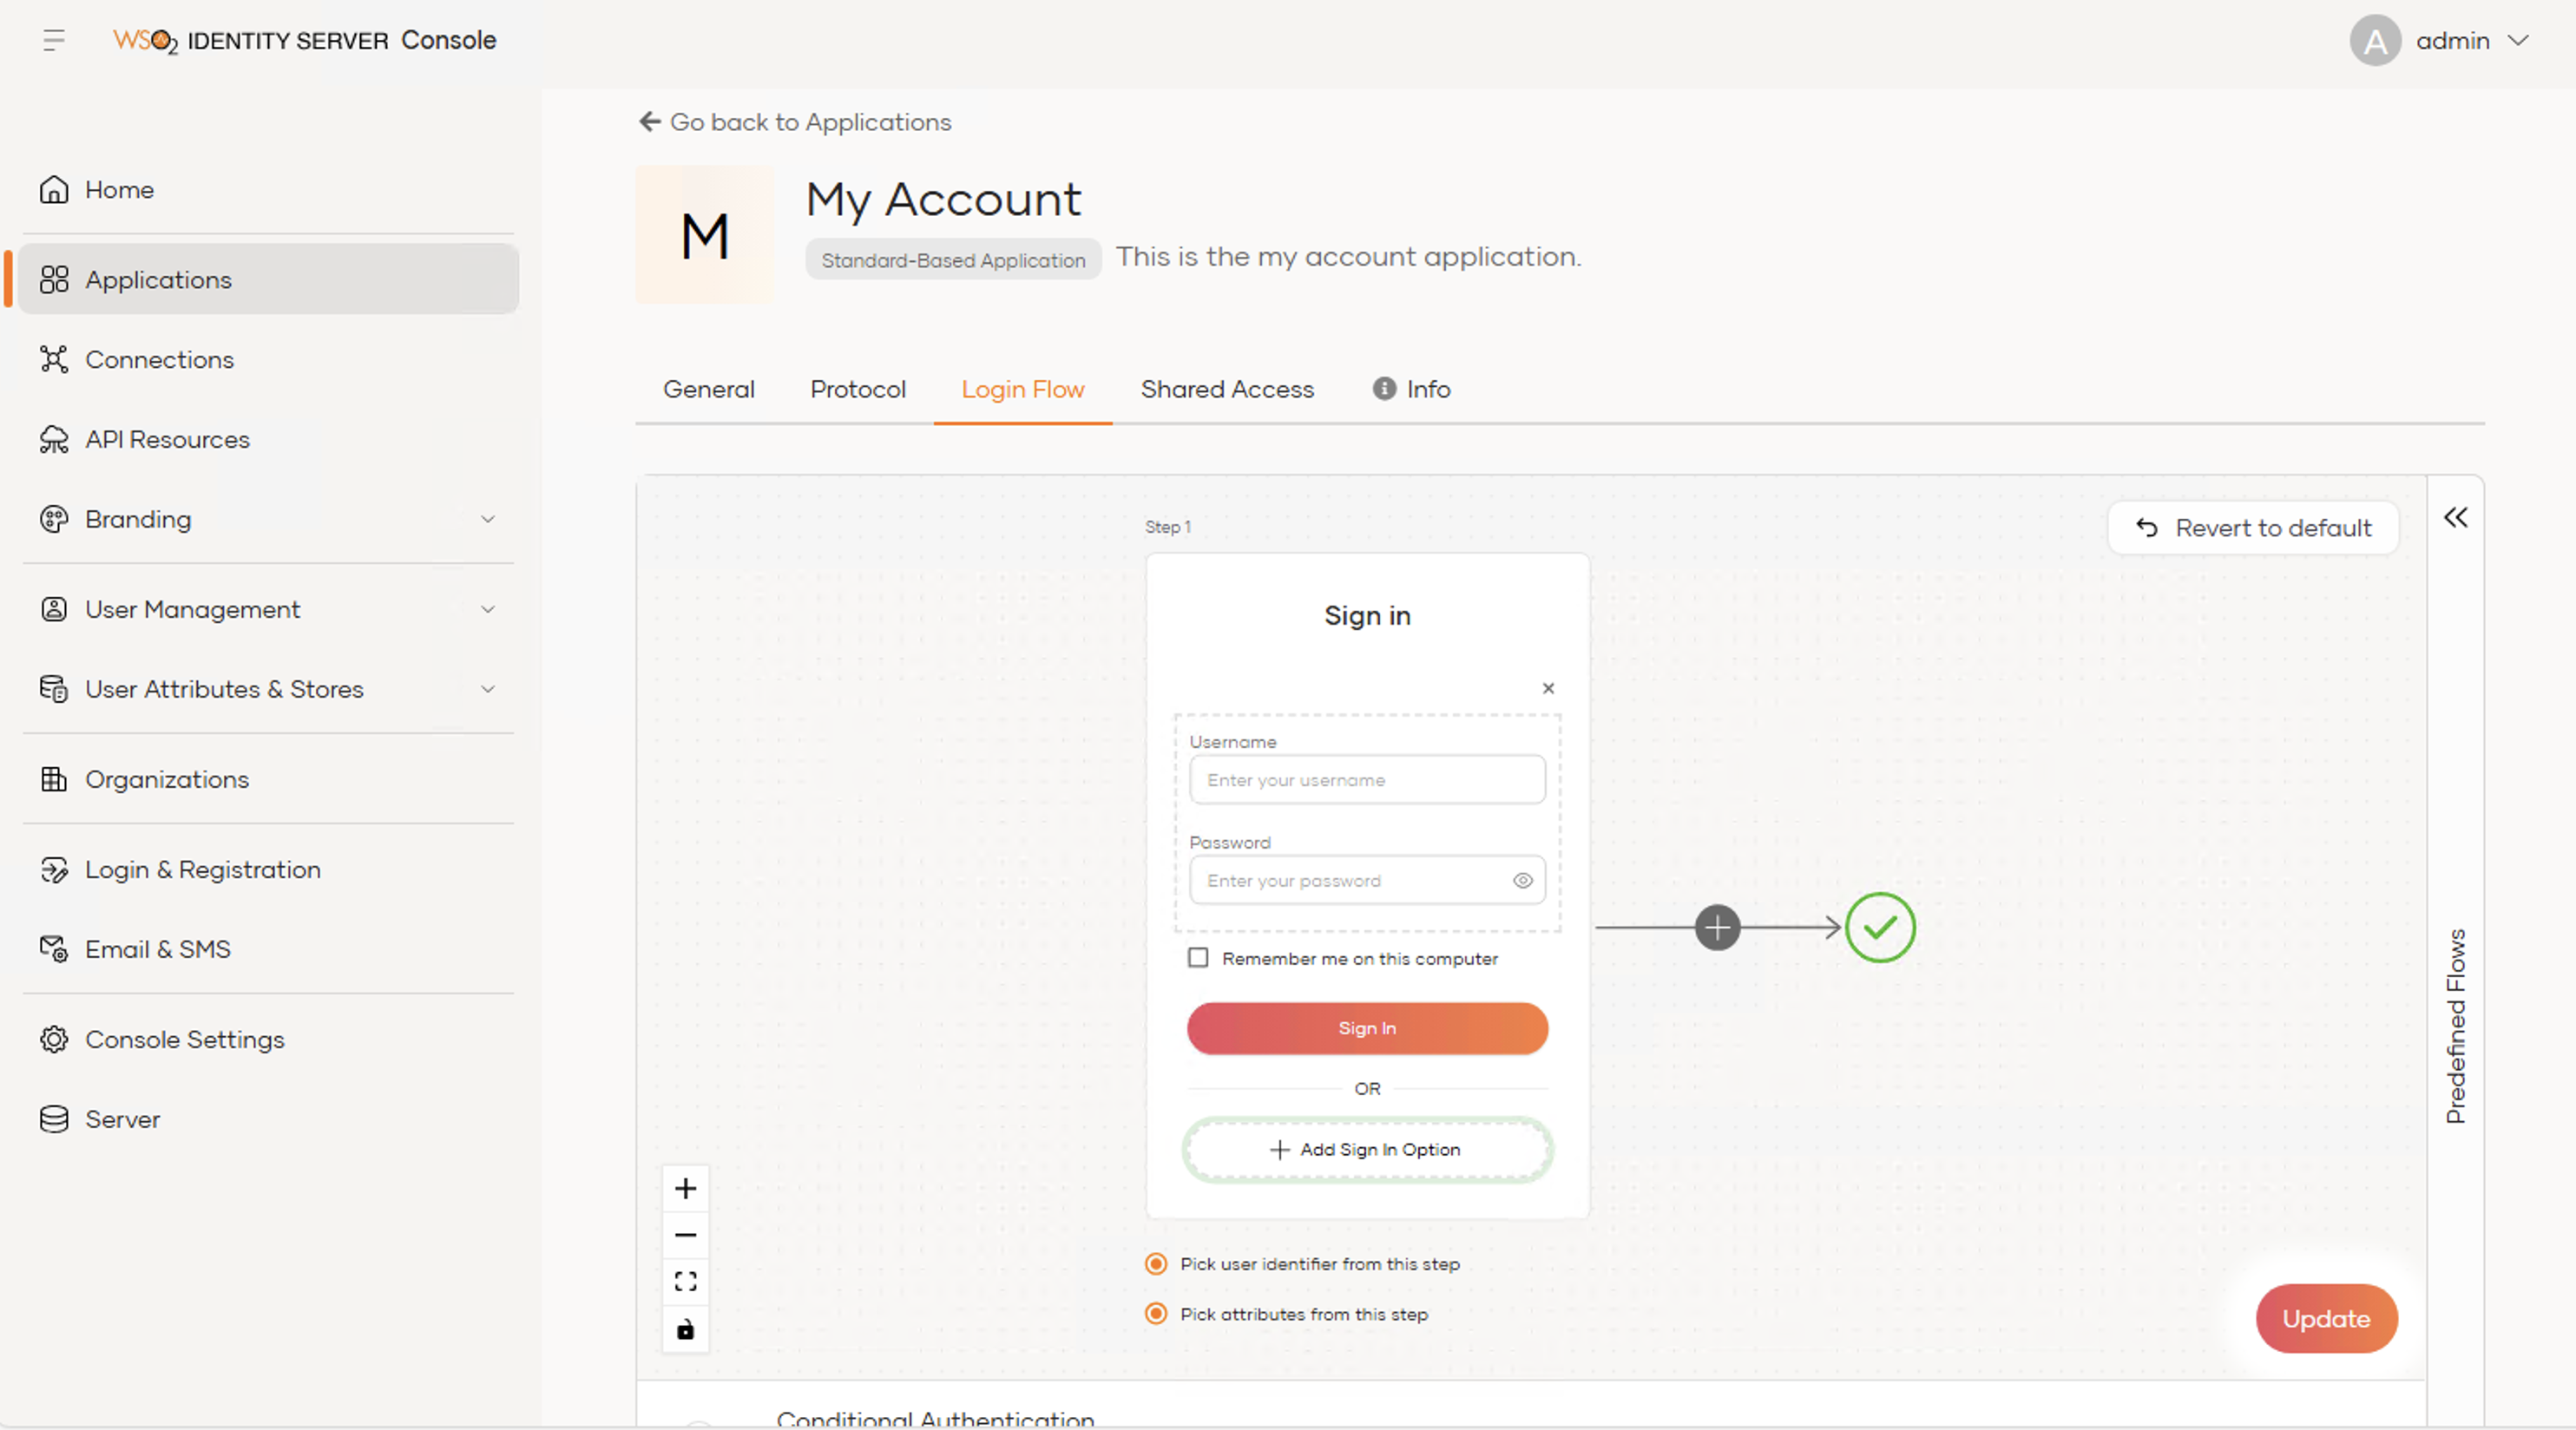The width and height of the screenshot is (2576, 1430).
Task: Click the plus icon on the flow connector
Action: click(1717, 928)
